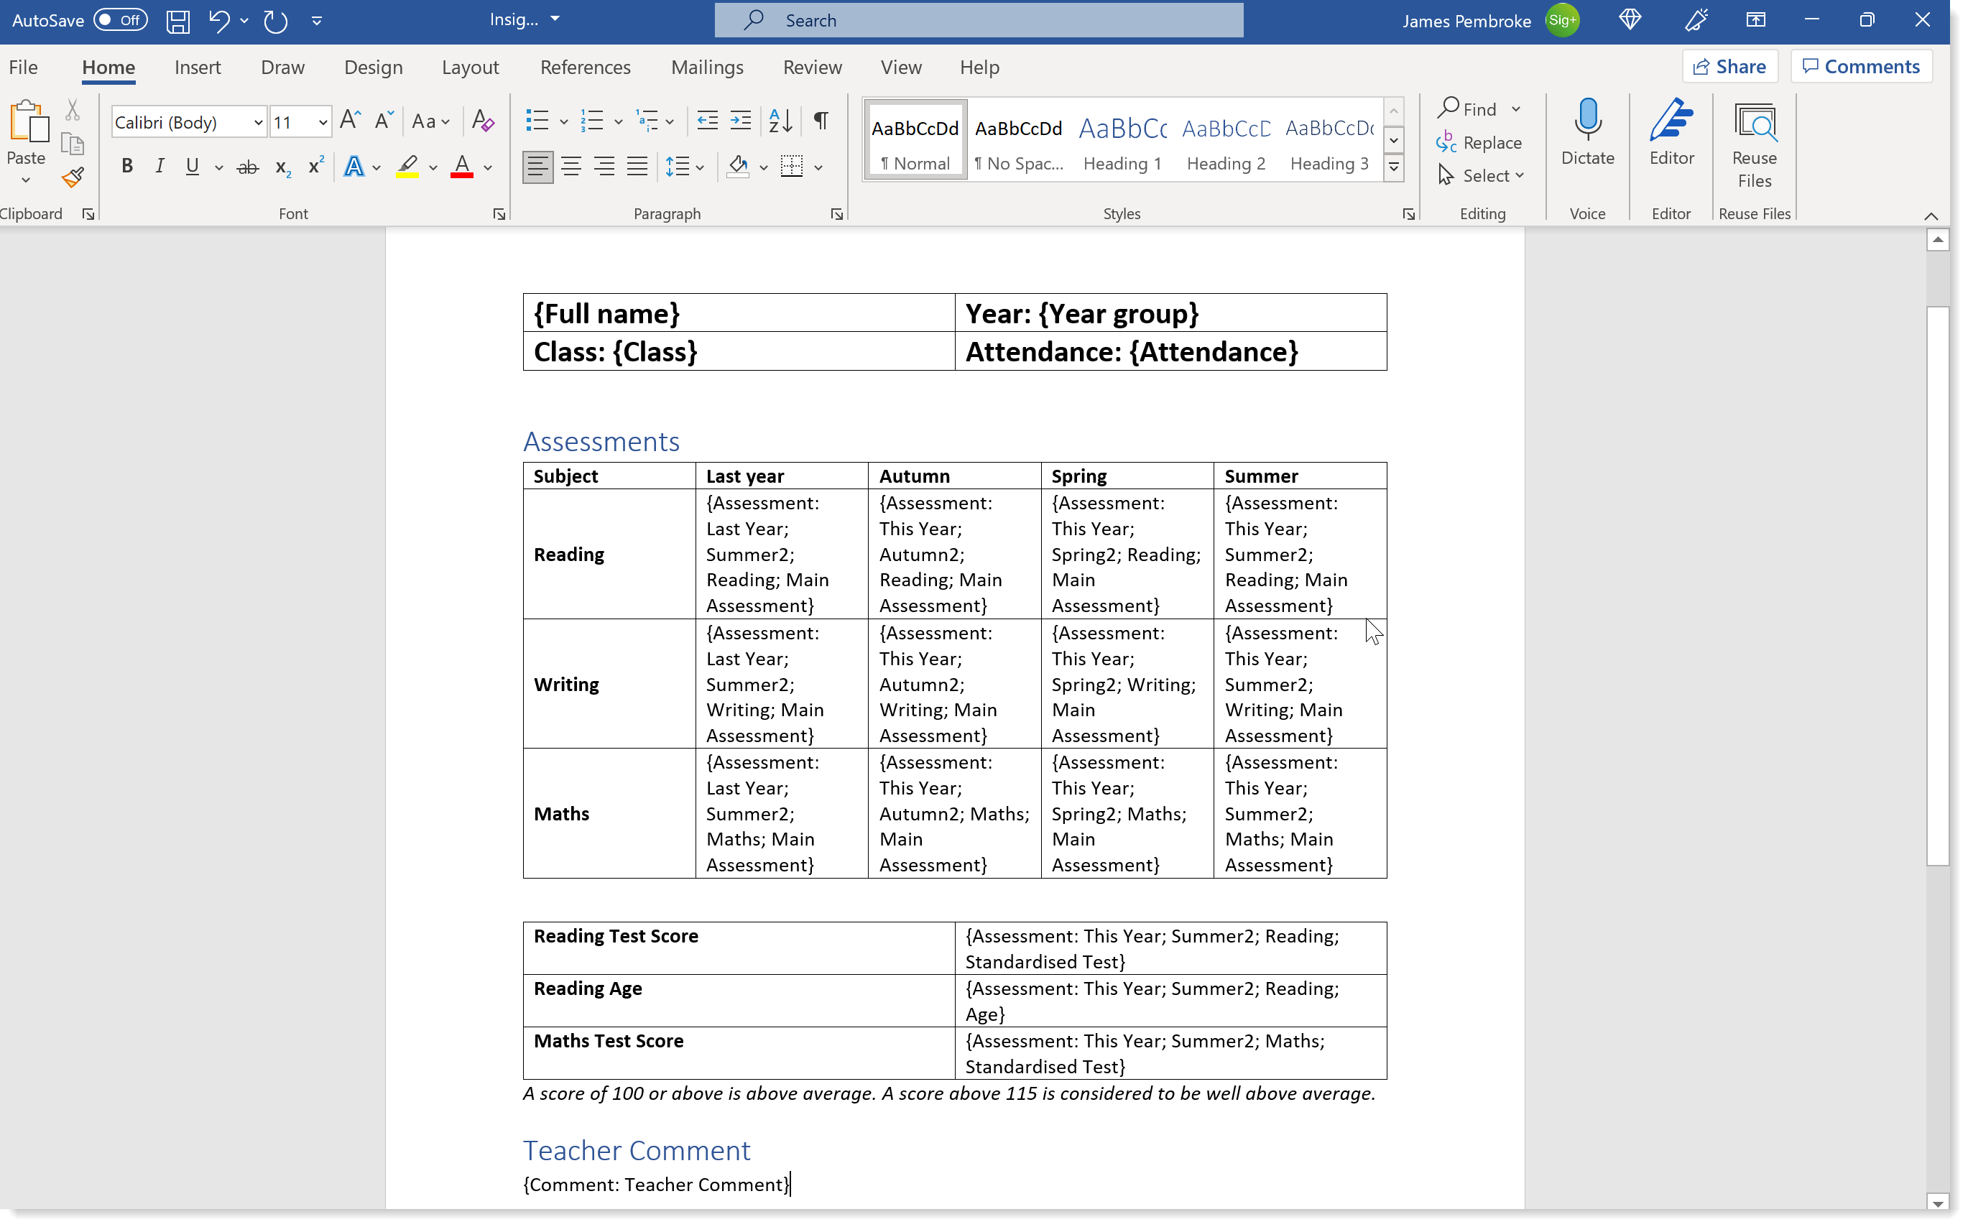This screenshot has height=1227, width=1968.
Task: Open the Editor pane
Action: pos(1672,134)
